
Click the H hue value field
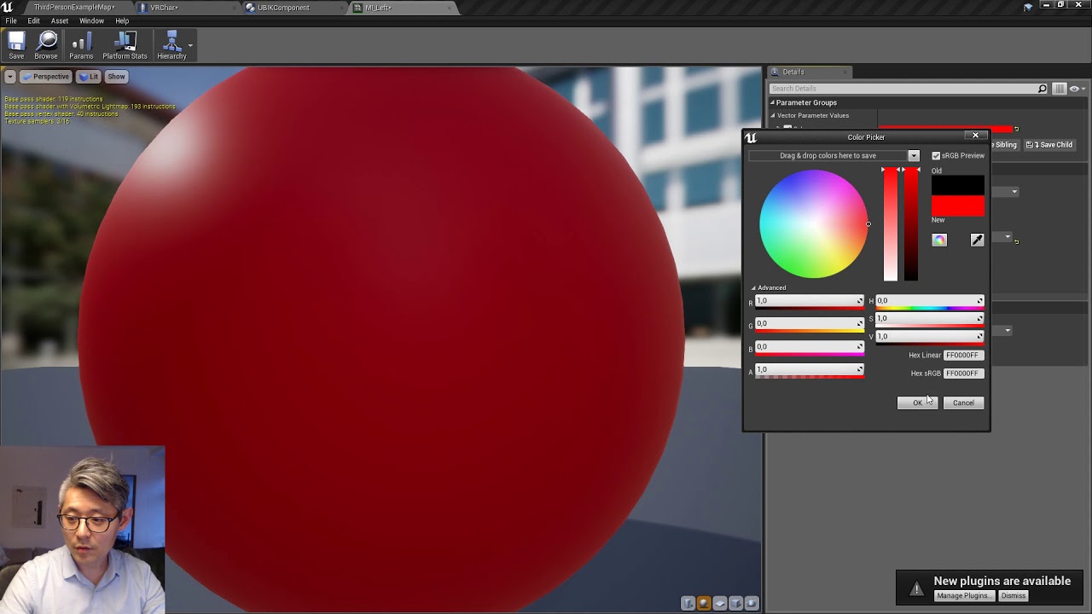click(930, 301)
